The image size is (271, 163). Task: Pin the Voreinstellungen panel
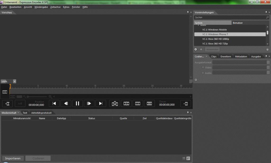pyautogui.click(x=266, y=12)
